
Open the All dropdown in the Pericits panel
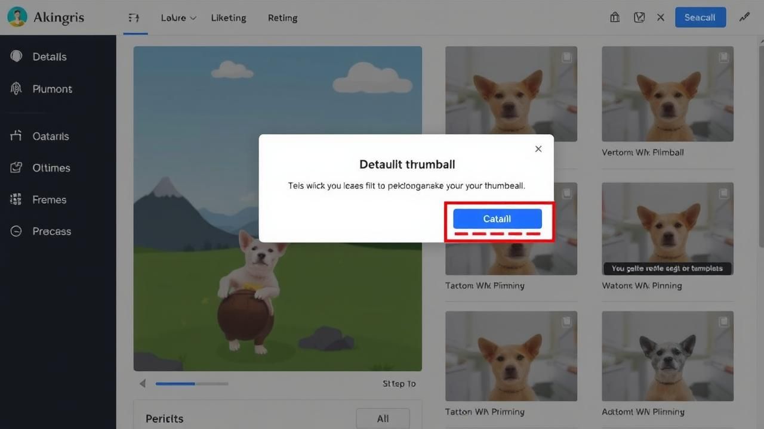383,418
